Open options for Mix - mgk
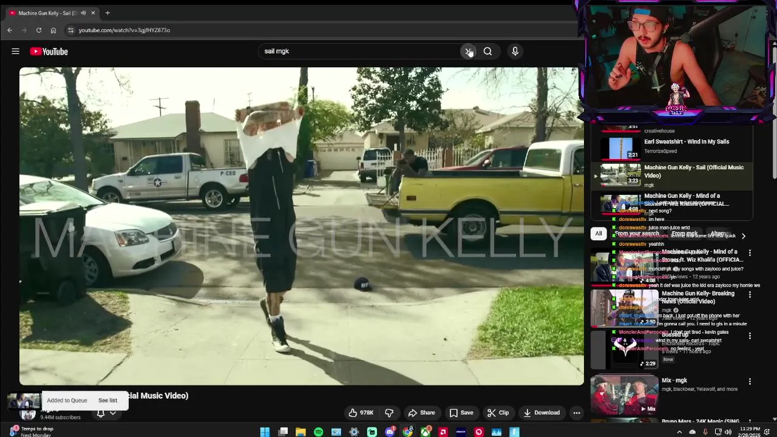This screenshot has width=777, height=437. (750, 382)
